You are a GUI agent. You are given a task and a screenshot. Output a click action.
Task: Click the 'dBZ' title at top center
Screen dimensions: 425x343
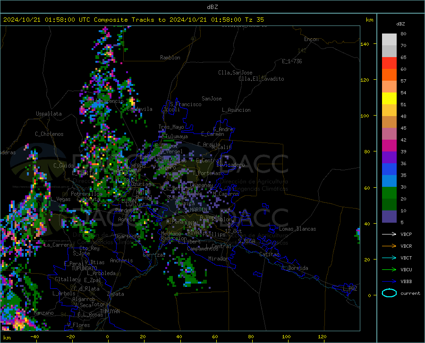[212, 7]
